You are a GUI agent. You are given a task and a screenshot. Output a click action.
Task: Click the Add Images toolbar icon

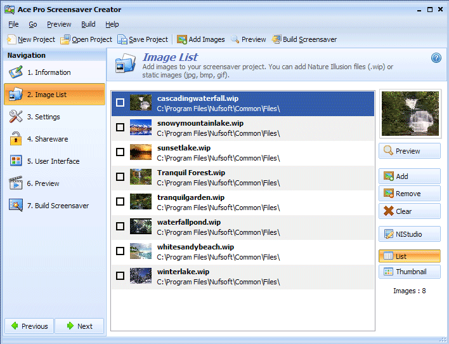pyautogui.click(x=182, y=39)
